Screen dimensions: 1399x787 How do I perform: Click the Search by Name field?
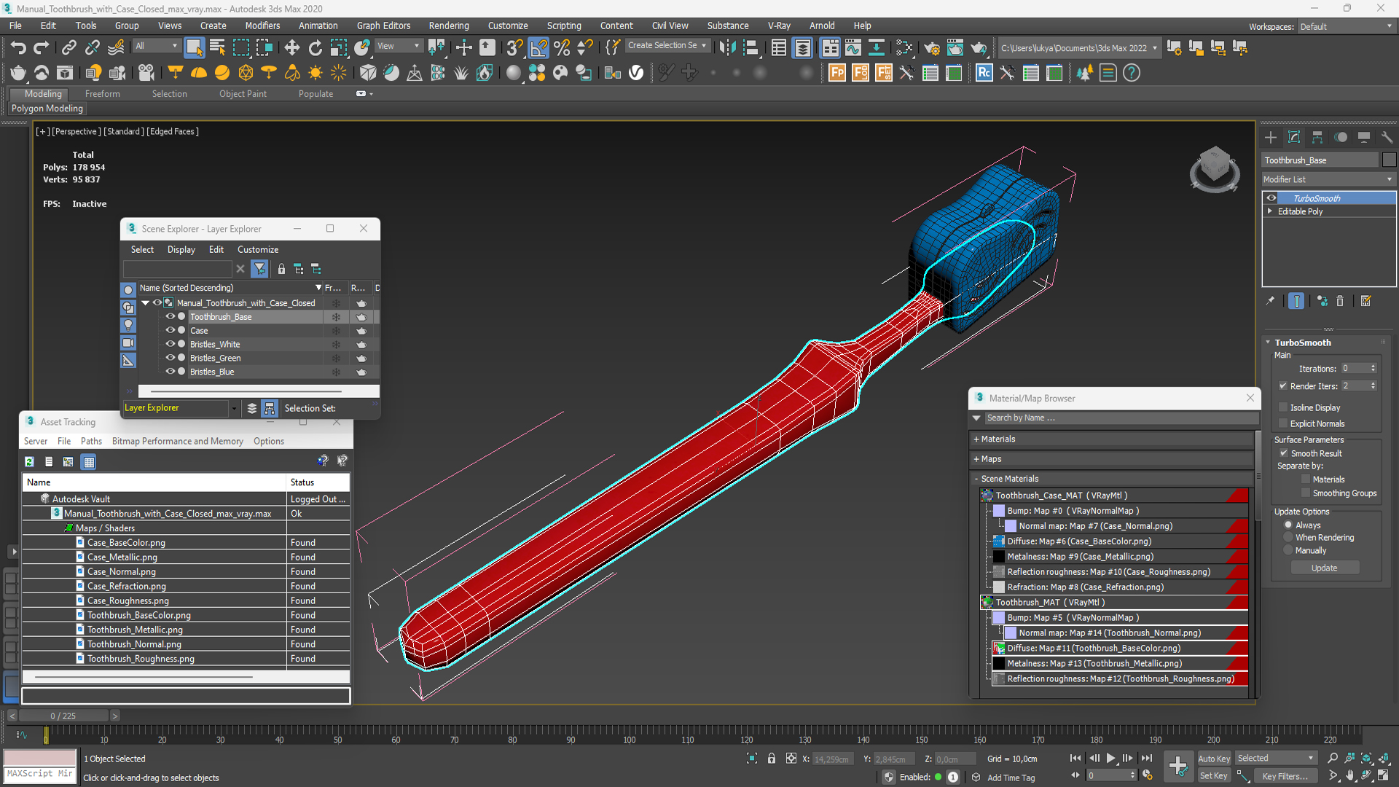[x=1121, y=418]
